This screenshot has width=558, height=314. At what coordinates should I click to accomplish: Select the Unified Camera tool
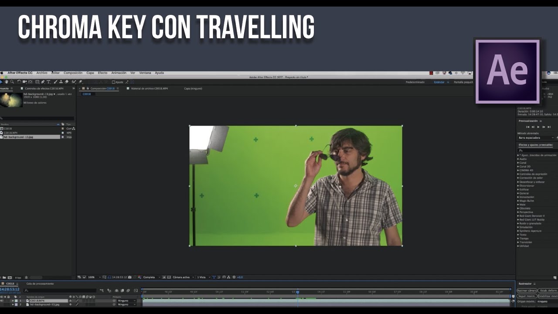click(25, 82)
